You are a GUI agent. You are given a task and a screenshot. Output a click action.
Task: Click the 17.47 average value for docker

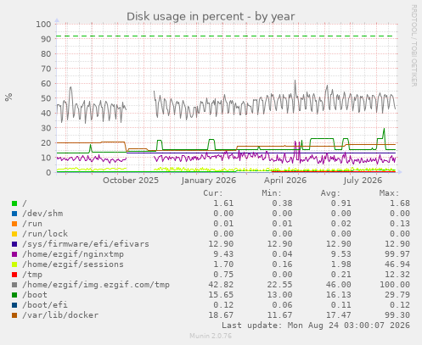point(339,315)
